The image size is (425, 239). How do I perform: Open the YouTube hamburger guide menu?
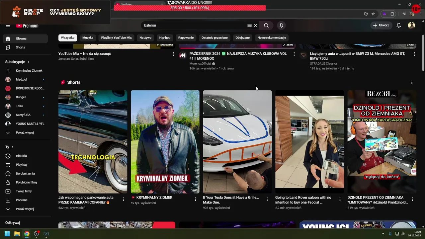pyautogui.click(x=8, y=26)
